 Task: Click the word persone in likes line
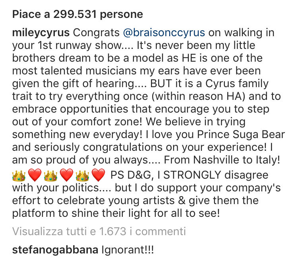click(x=122, y=14)
